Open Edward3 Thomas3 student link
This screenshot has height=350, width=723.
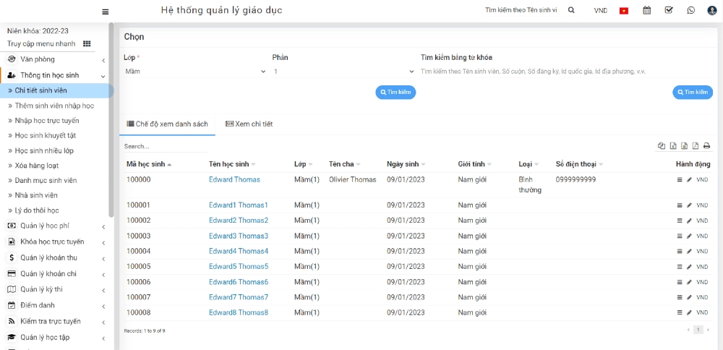[238, 236]
